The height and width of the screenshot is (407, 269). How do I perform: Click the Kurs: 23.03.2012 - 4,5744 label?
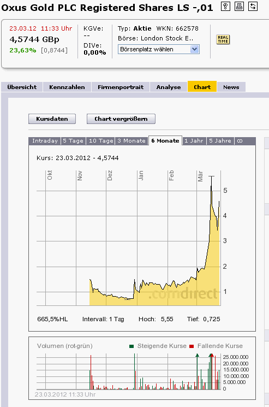pyautogui.click(x=77, y=158)
